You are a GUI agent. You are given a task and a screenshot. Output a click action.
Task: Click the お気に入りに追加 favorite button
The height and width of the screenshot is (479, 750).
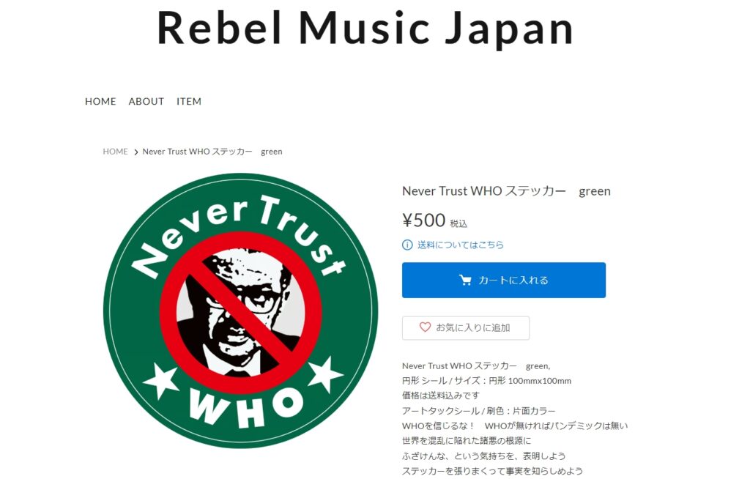click(466, 328)
